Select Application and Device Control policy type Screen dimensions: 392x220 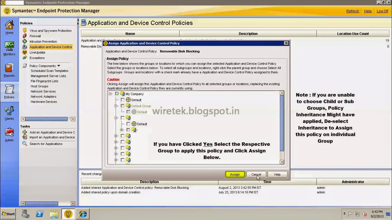[51, 47]
